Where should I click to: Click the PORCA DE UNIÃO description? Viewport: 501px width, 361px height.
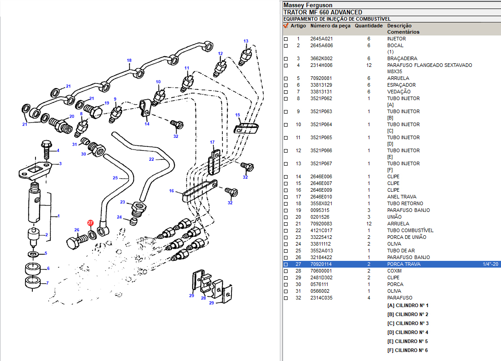[407, 237]
